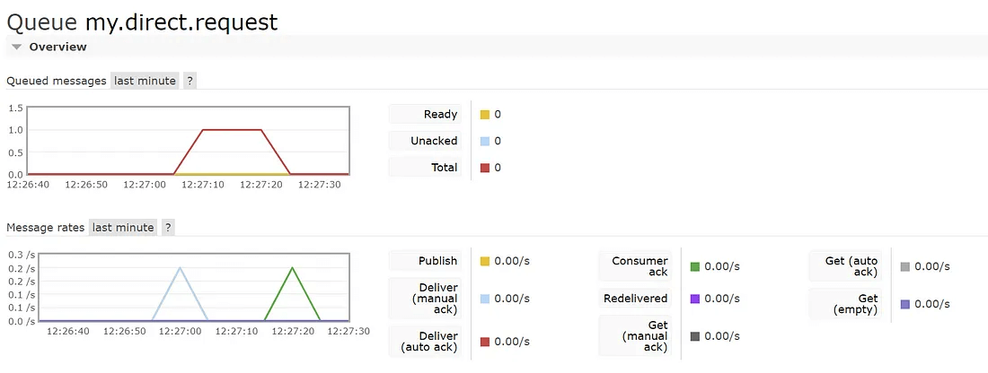Click the green Consumer ack swatch
988x373 pixels.
(695, 267)
